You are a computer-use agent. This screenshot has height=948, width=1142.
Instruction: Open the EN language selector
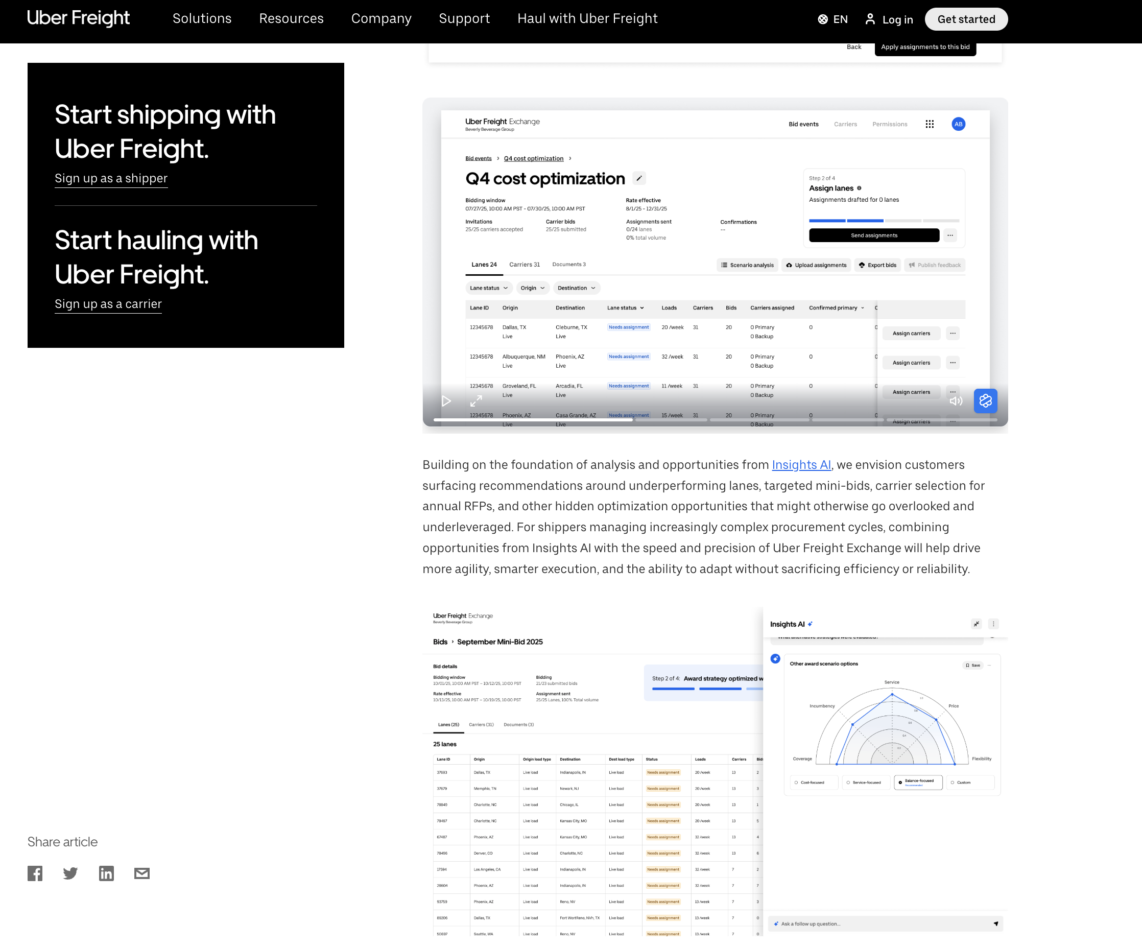[832, 19]
